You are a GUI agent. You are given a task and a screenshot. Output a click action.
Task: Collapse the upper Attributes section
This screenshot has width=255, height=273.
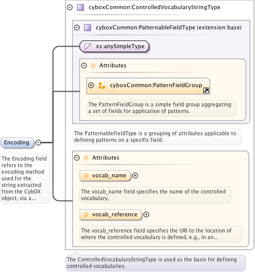pos(84,66)
